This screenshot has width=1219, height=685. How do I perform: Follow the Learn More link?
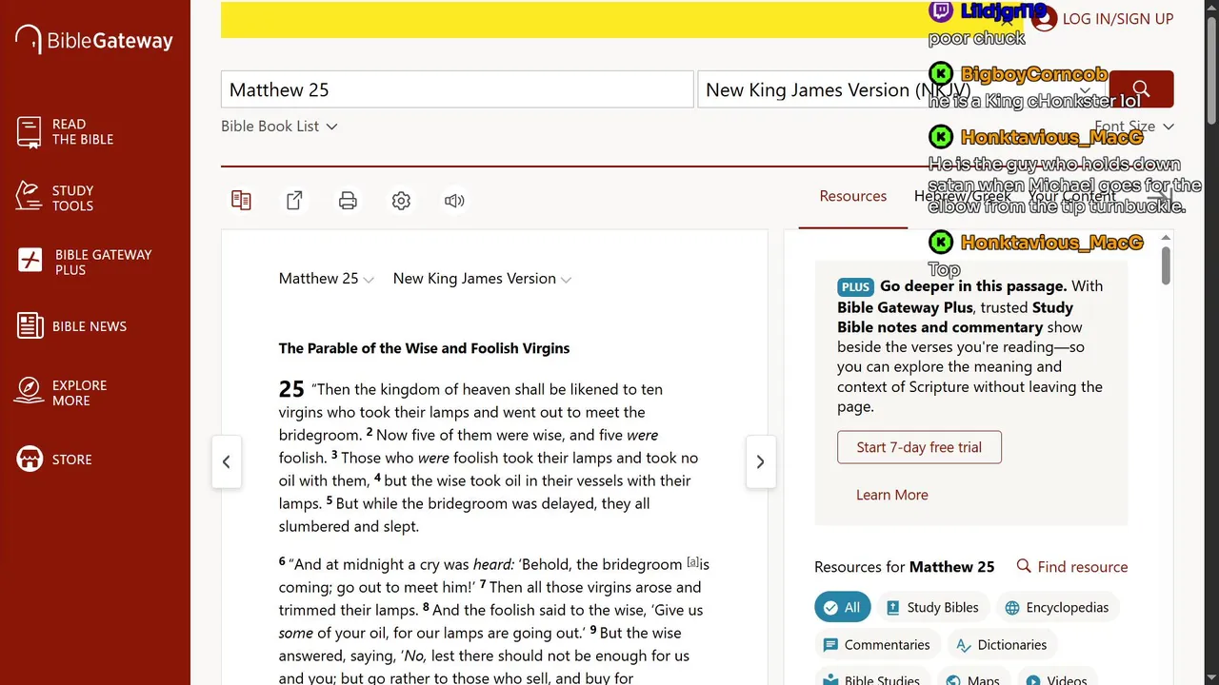[891, 495]
